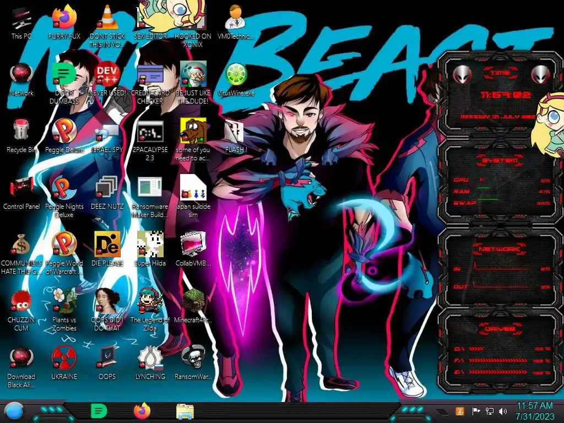Open the FLASH ! shortcut
The width and height of the screenshot is (564, 423).
coord(236,137)
